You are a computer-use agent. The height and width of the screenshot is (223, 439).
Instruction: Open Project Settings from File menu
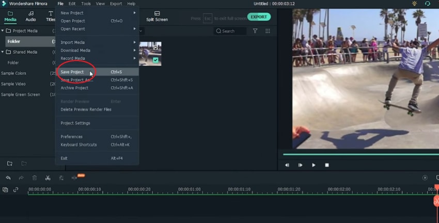[97, 123]
